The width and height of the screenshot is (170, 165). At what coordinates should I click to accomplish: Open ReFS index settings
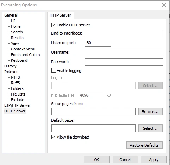16,83
